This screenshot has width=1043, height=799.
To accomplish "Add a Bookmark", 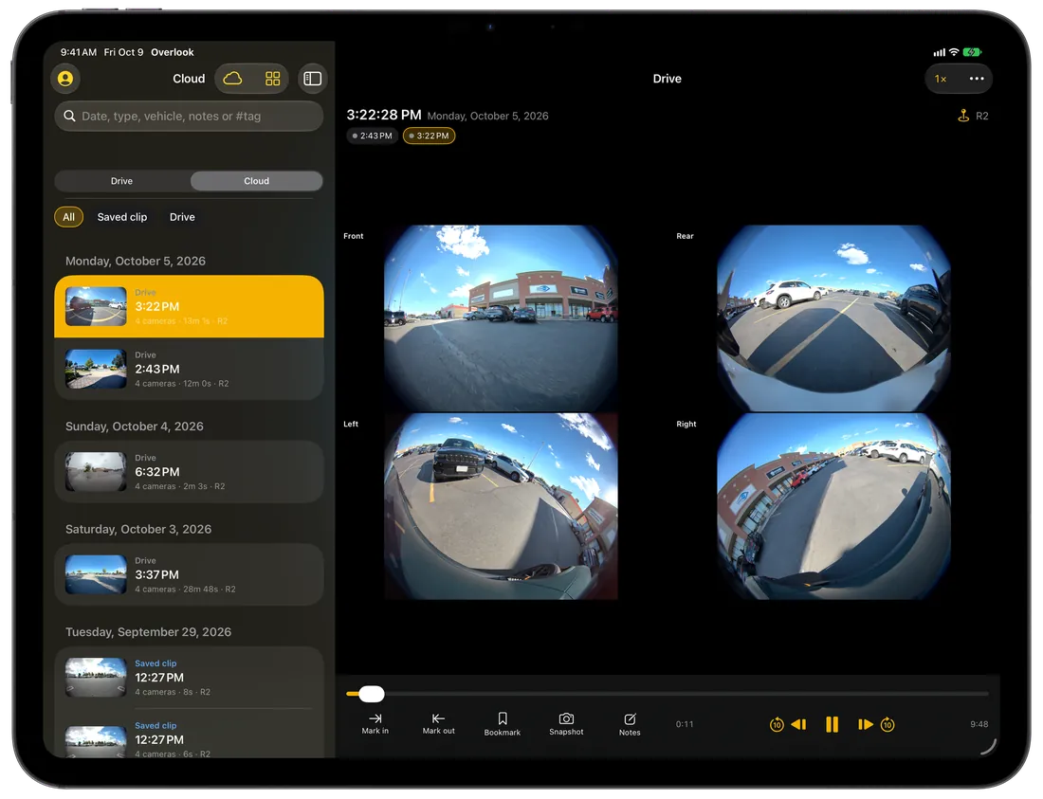I will click(x=503, y=724).
